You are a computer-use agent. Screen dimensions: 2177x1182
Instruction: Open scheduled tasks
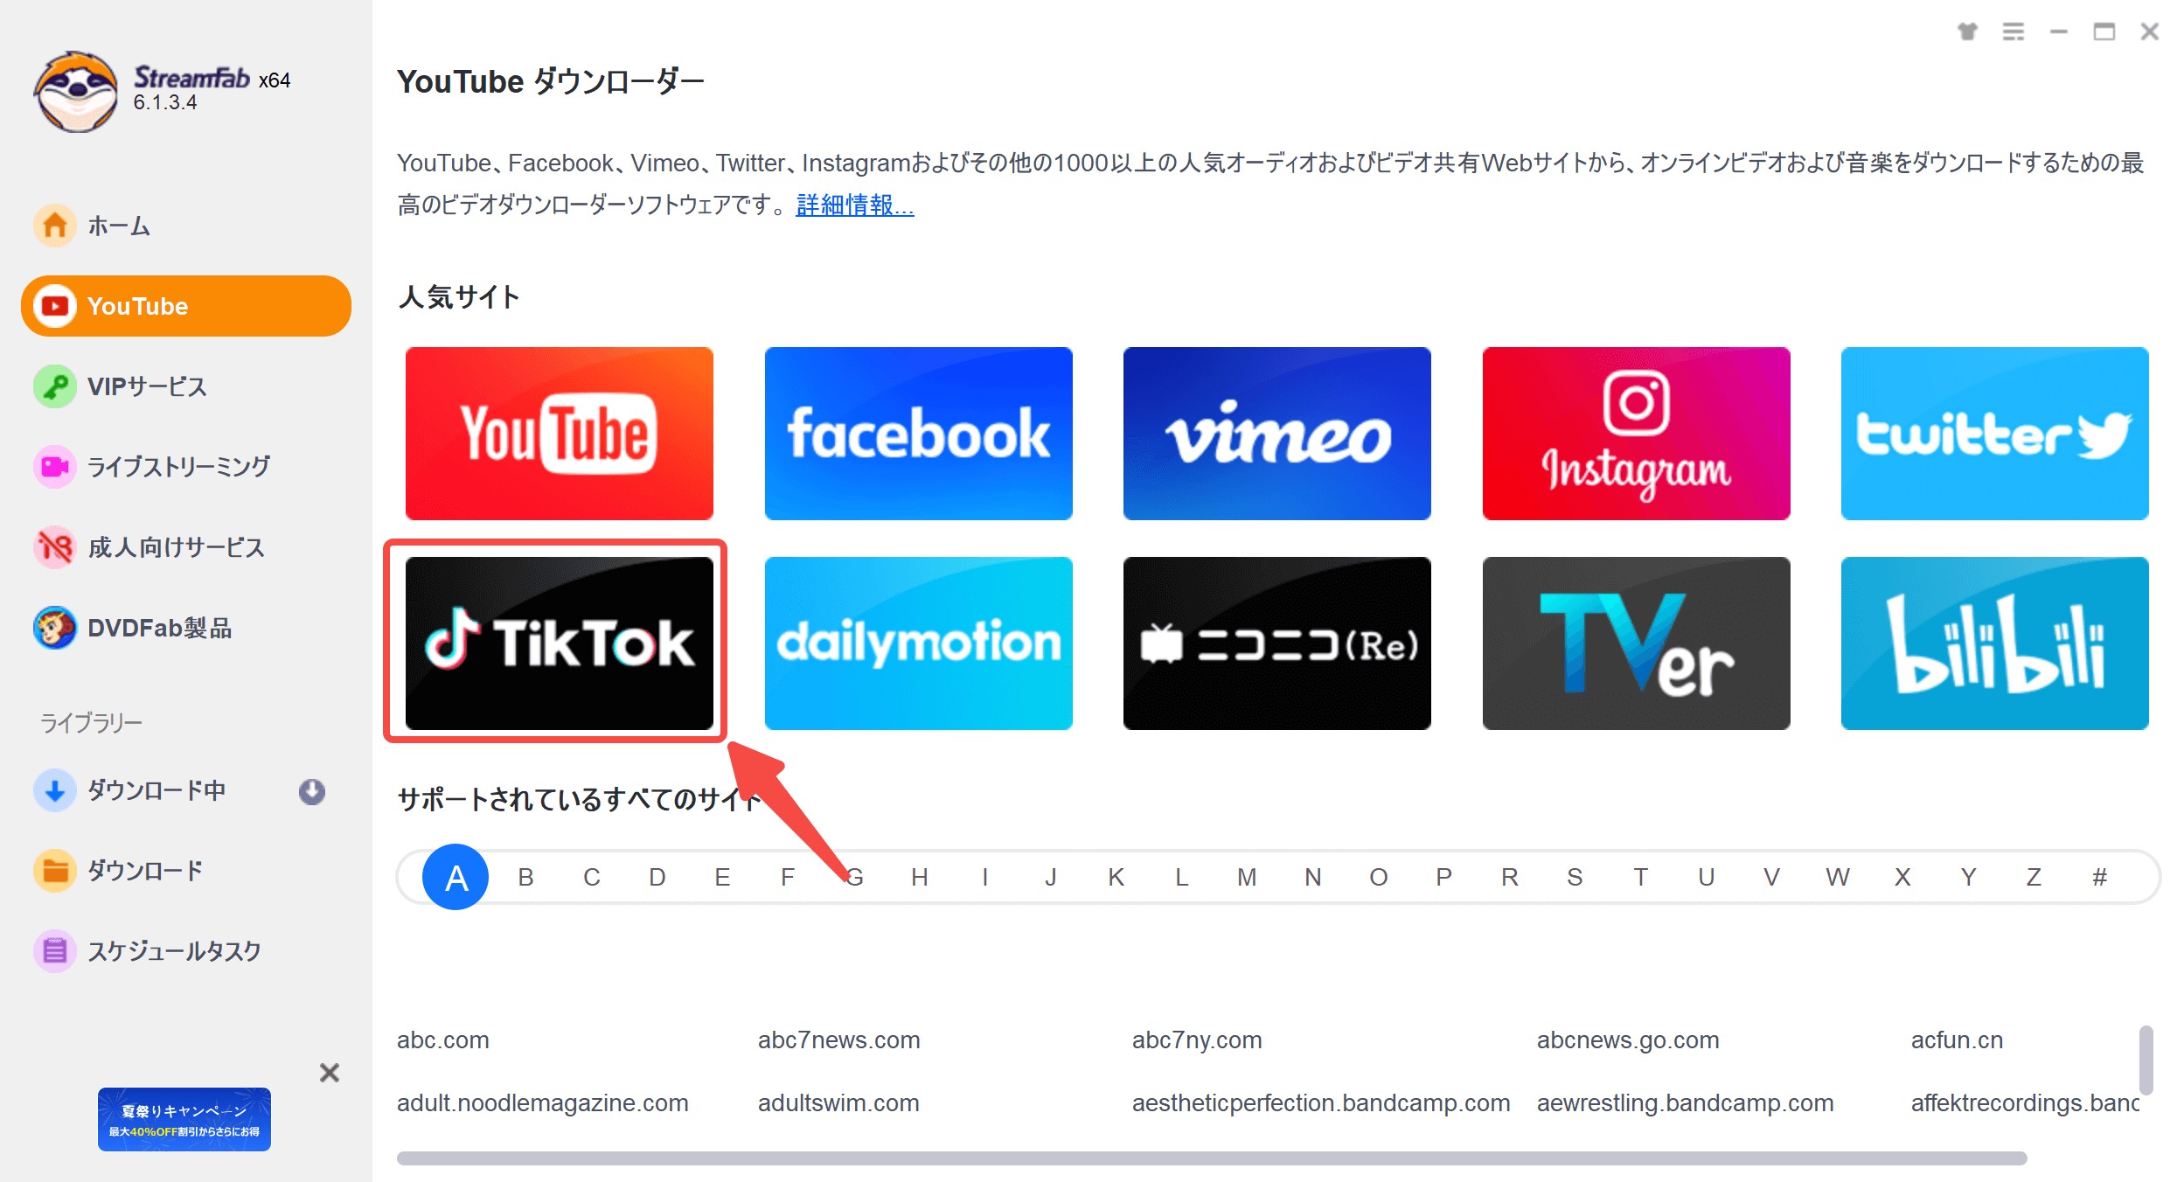pyautogui.click(x=185, y=951)
